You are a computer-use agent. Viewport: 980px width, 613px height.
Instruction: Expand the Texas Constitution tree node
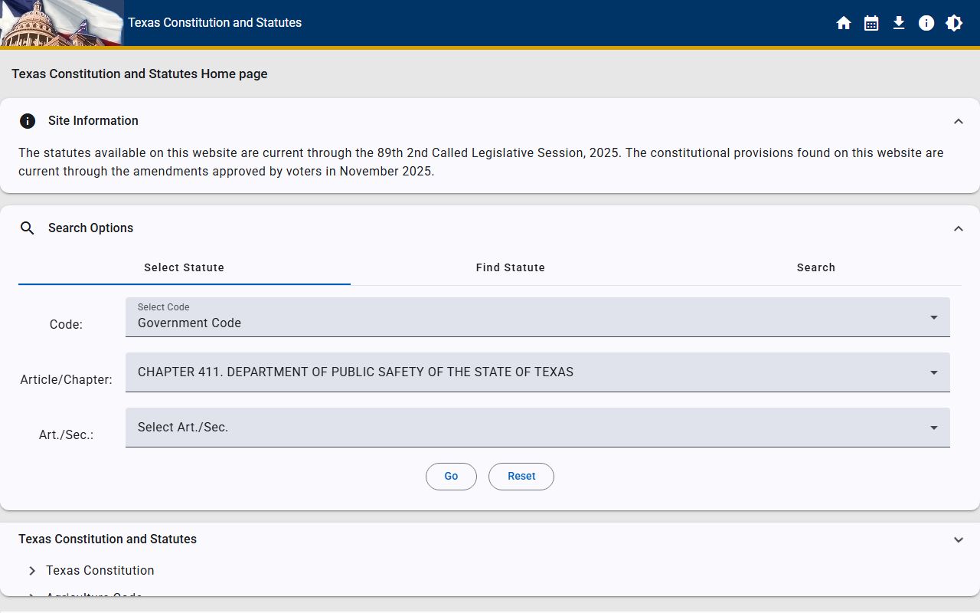coord(32,571)
